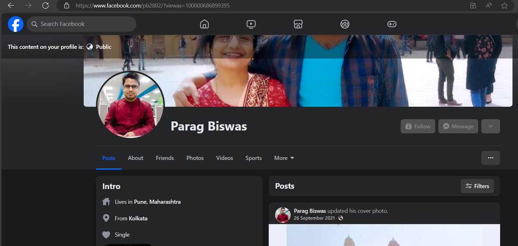This screenshot has width=518, height=246.
Task: Open the Pune, Maharashtra link
Action: [157, 202]
